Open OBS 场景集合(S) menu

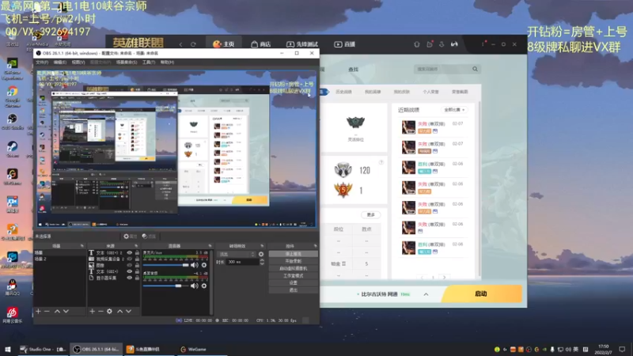[x=127, y=62]
